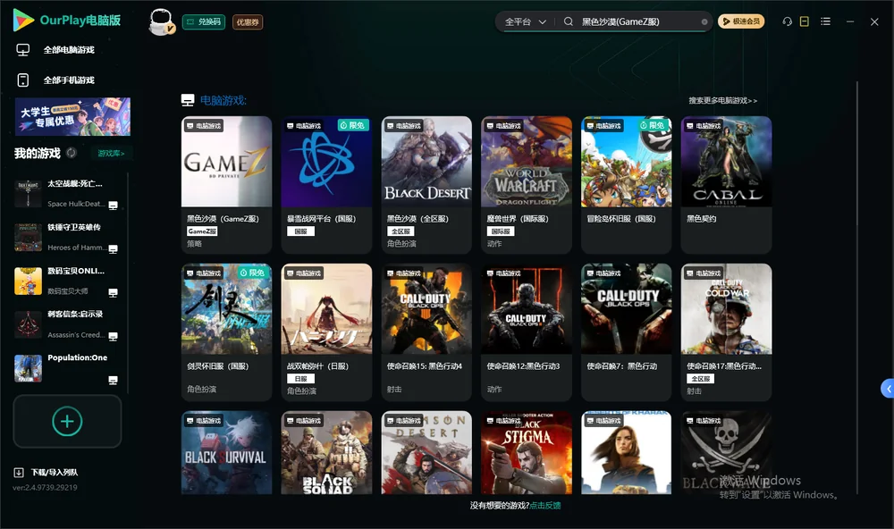Open 冒险岛怀旧服 (国服) game card
Screen dimensions: 894x529
(627, 185)
